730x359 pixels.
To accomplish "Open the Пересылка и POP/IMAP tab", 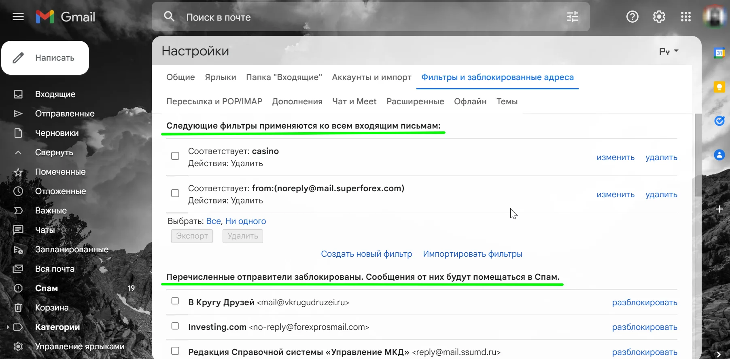I will [x=214, y=101].
